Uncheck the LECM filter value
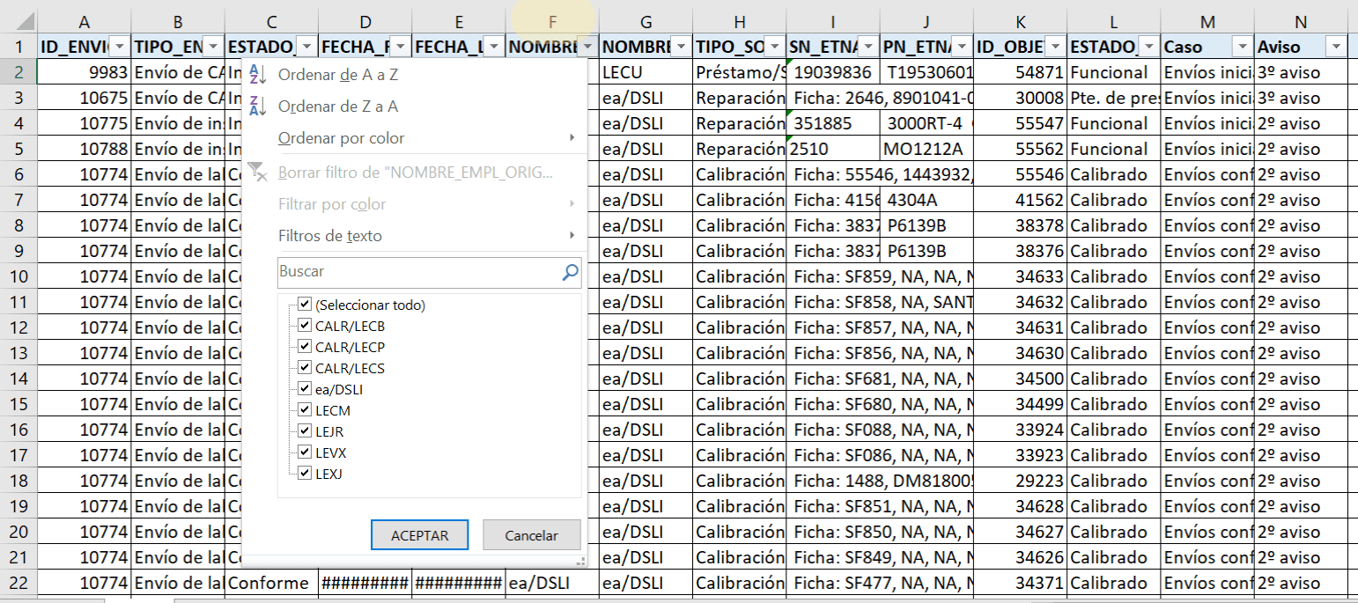This screenshot has width=1358, height=603. tap(306, 409)
